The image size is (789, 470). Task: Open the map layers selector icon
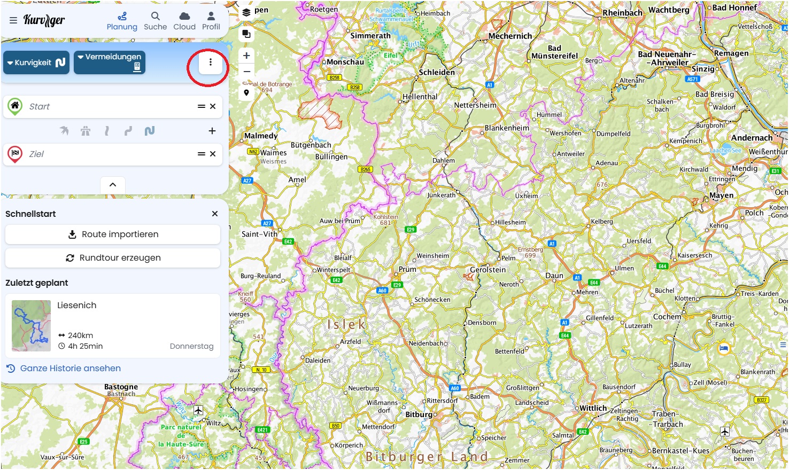tap(246, 12)
